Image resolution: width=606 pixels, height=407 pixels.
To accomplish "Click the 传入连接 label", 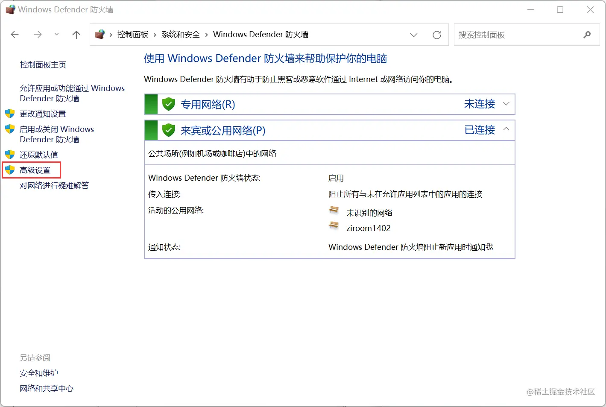I will [x=164, y=194].
